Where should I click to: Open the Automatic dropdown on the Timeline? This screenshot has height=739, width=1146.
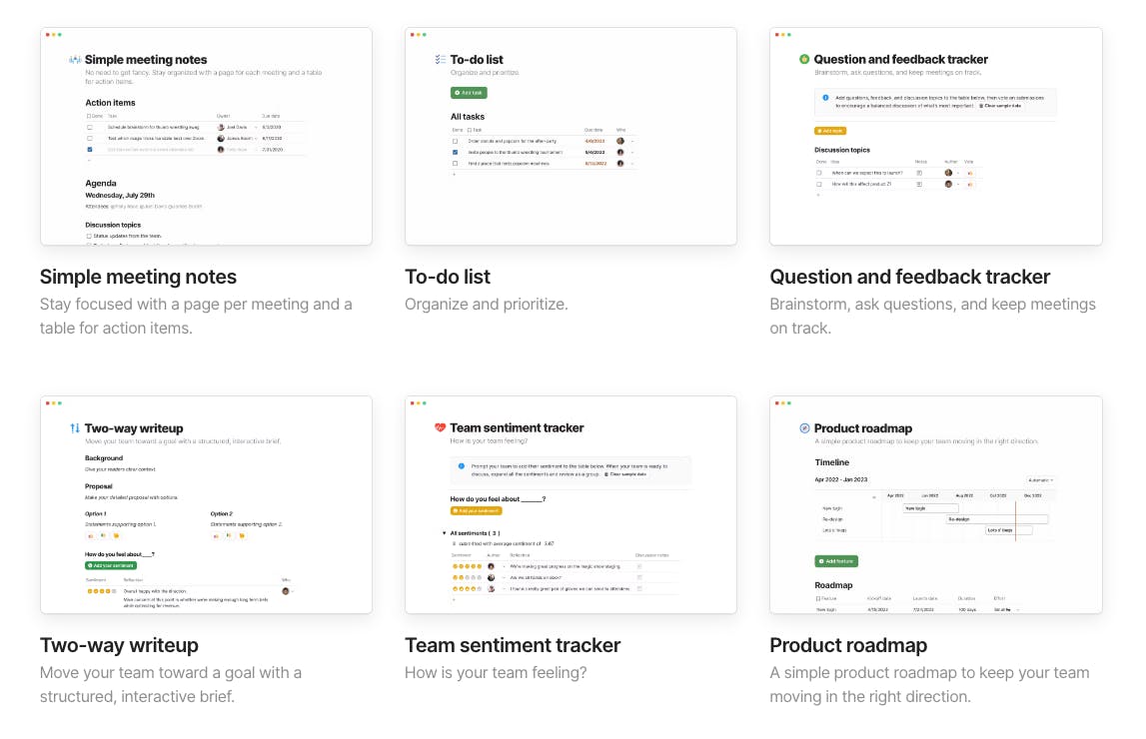coord(1040,480)
